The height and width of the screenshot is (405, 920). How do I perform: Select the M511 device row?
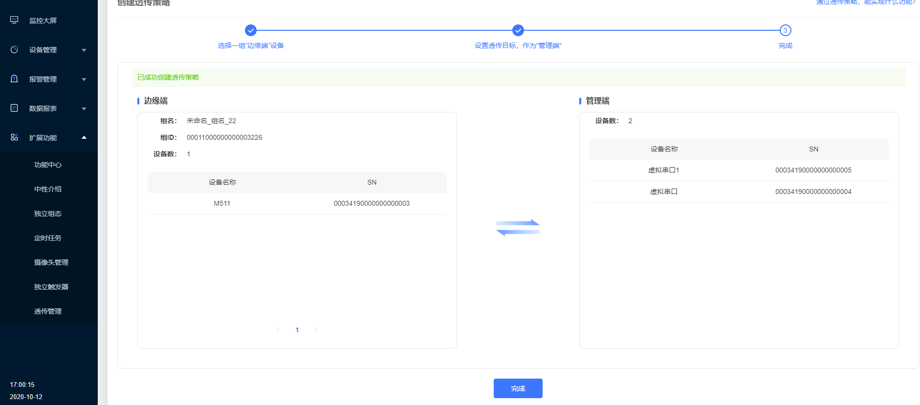click(297, 203)
